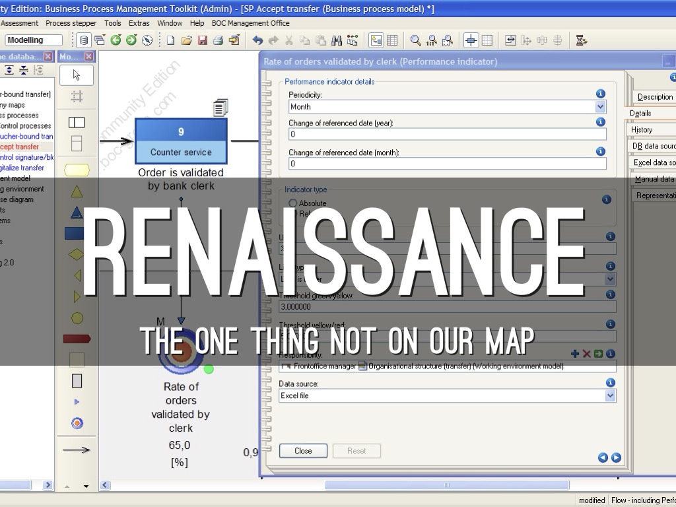This screenshot has height=507, width=676.
Task: Click the Save floppy disk icon
Action: coord(203,40)
